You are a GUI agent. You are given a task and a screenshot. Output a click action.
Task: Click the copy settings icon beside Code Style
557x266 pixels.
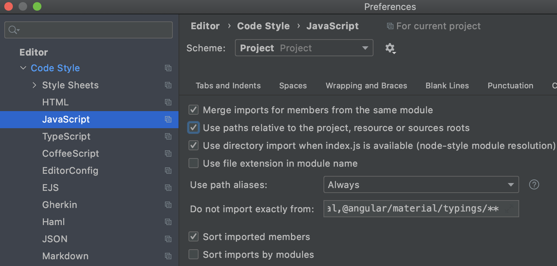click(x=168, y=68)
